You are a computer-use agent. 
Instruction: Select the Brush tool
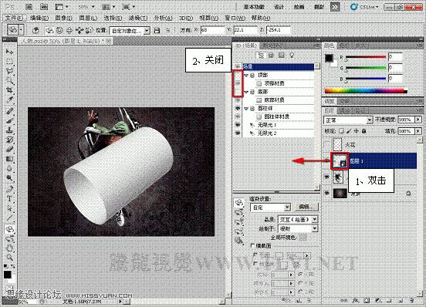click(x=9, y=120)
